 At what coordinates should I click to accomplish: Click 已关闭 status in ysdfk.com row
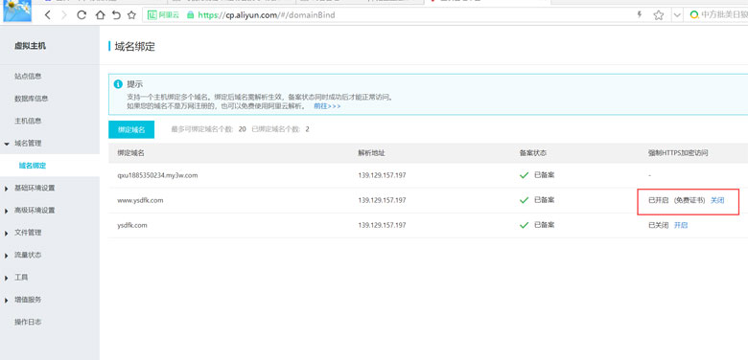(x=658, y=225)
